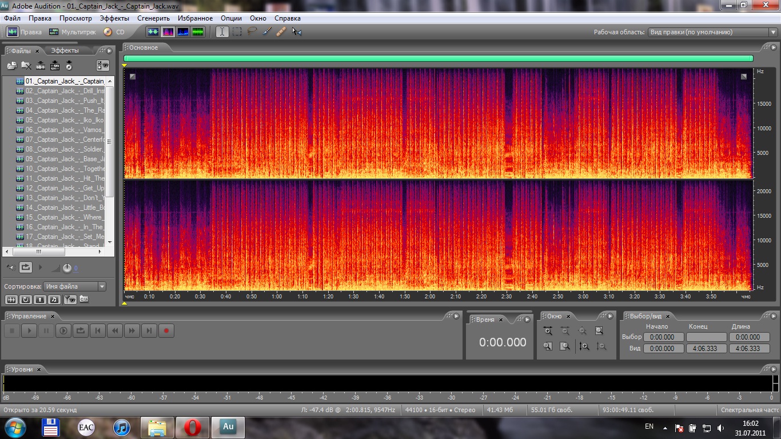Click the green horizontal zoom navigation bar
This screenshot has height=439, width=781.
point(438,58)
